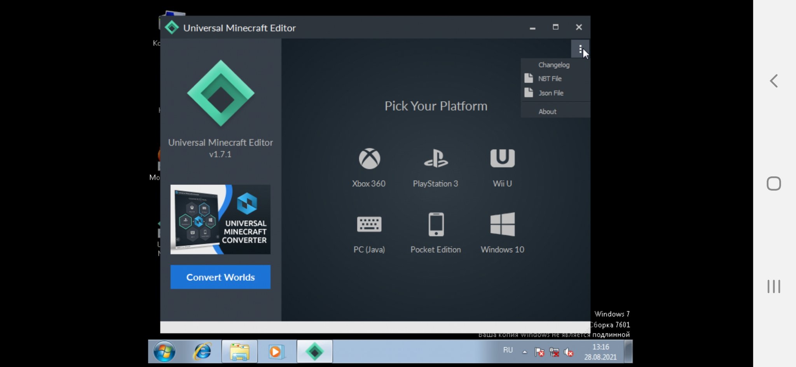Click the Json File document icon
The image size is (796, 367).
529,92
